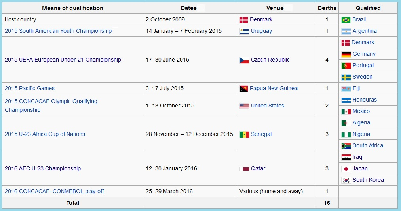Click the Berths column header
The width and height of the screenshot is (401, 211).
(327, 8)
